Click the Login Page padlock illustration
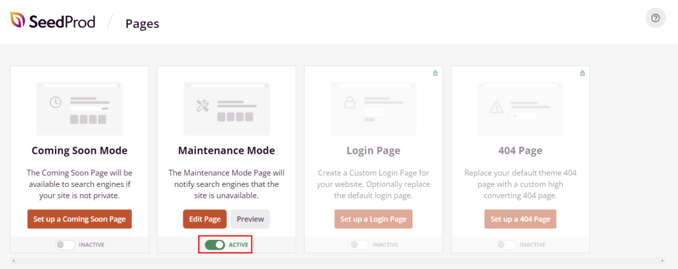This screenshot has width=678, height=269. [x=349, y=103]
